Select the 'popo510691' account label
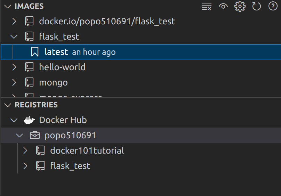 pos(70,136)
